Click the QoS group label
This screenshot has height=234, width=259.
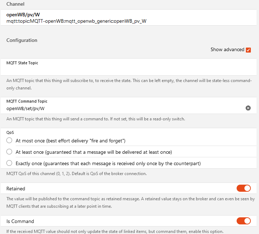click(x=10, y=132)
